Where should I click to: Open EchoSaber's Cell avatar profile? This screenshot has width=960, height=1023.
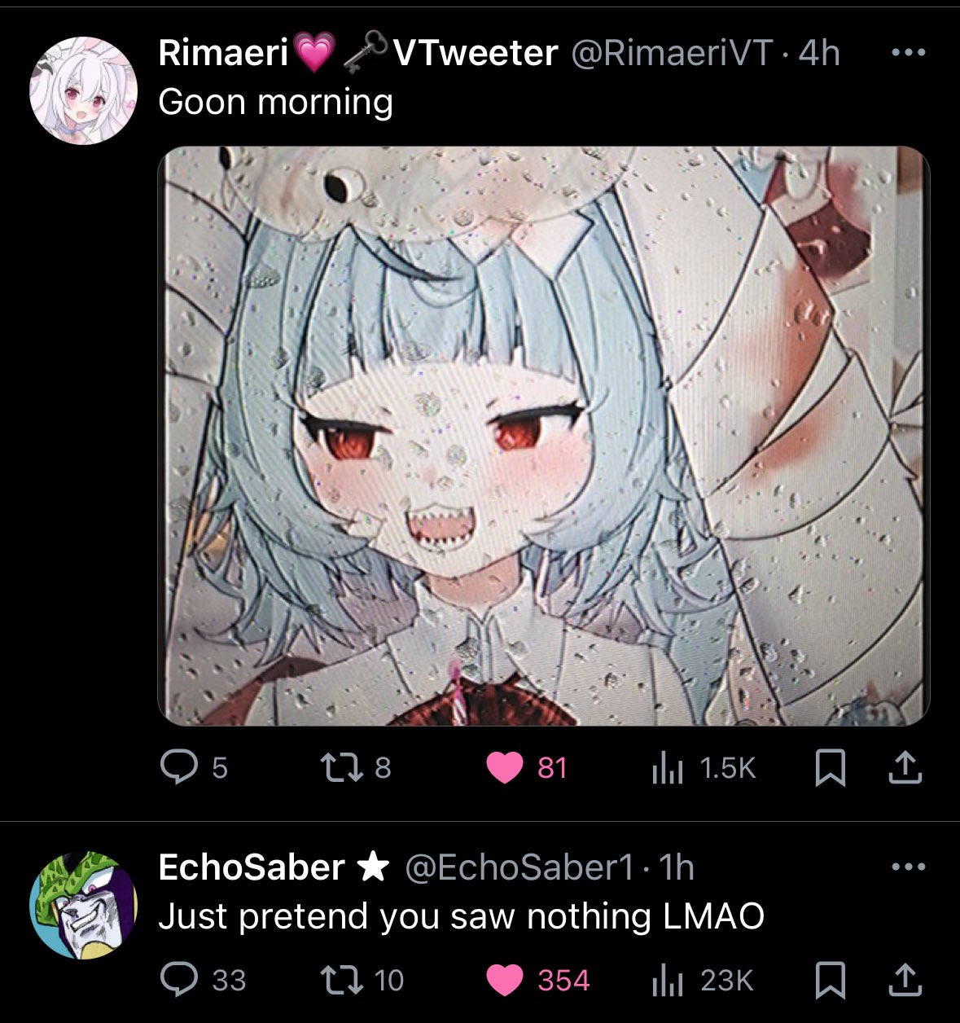[82, 905]
